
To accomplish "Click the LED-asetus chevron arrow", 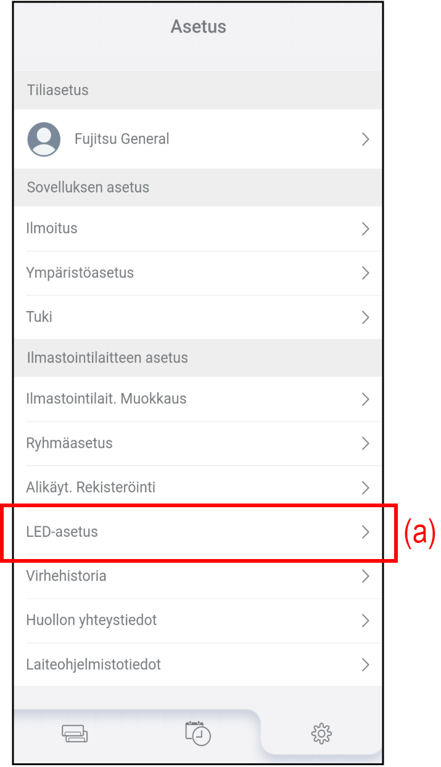I will tap(365, 532).
